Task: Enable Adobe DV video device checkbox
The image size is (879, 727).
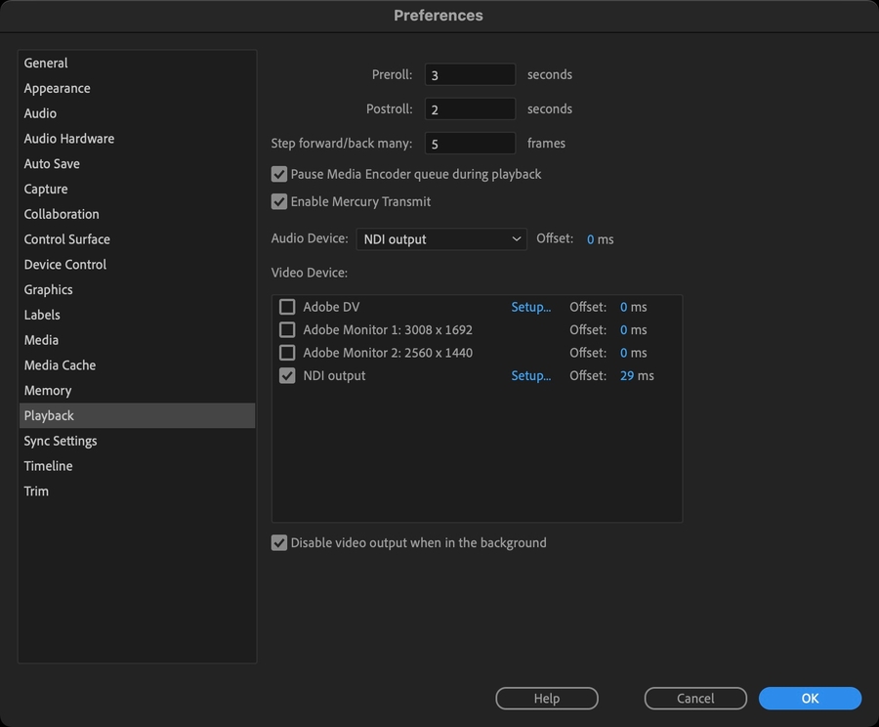Action: click(287, 307)
